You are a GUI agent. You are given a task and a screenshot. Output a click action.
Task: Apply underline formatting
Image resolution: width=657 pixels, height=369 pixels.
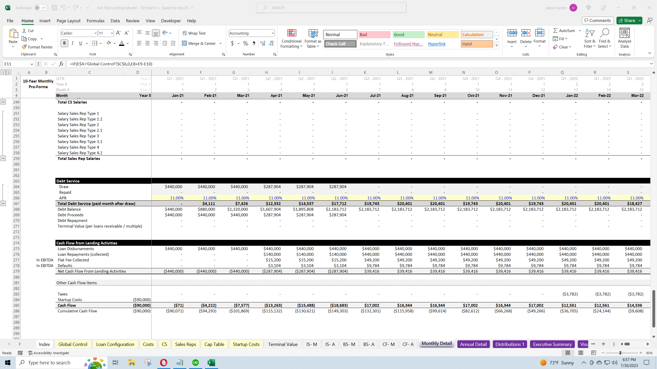pyautogui.click(x=81, y=43)
